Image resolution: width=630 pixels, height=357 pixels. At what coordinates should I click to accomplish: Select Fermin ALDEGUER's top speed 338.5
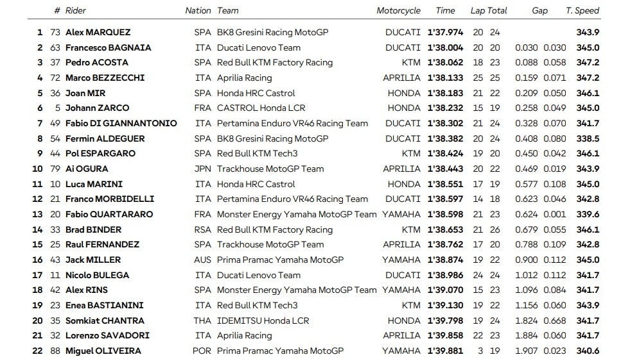tap(588, 138)
